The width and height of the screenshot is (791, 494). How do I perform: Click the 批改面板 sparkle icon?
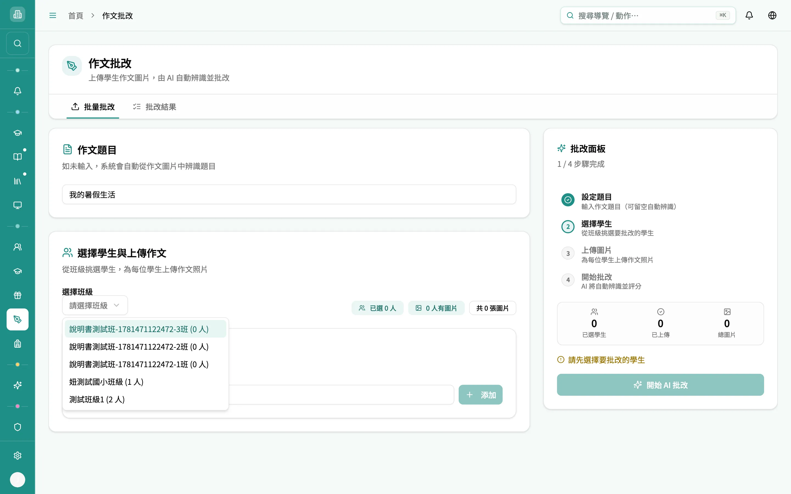point(561,148)
